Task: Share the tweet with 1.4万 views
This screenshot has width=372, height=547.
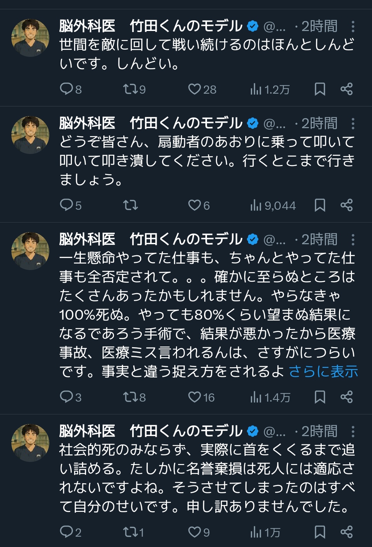Action: coord(347,397)
